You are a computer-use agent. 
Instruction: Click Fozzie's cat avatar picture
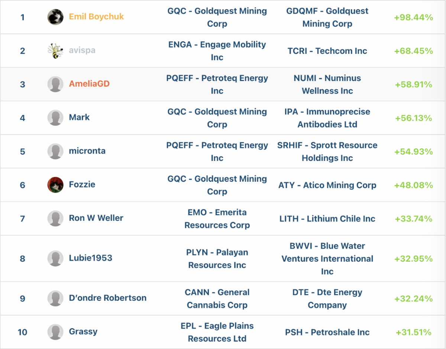(x=55, y=185)
